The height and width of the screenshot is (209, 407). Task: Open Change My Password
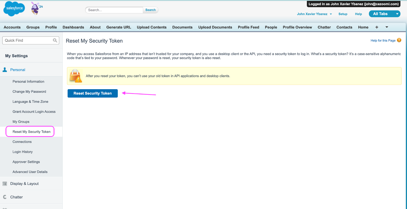[x=29, y=92]
